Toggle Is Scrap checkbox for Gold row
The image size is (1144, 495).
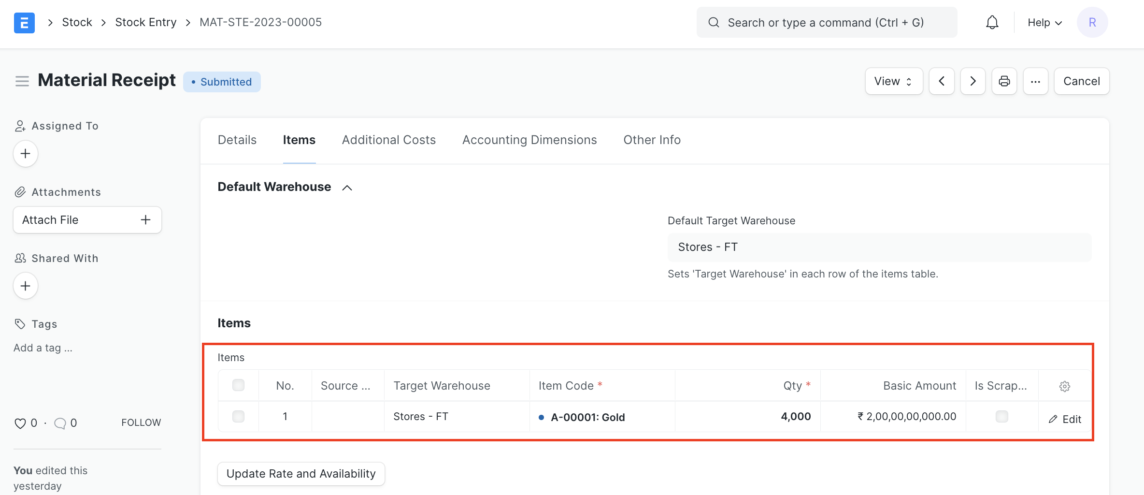tap(1001, 417)
